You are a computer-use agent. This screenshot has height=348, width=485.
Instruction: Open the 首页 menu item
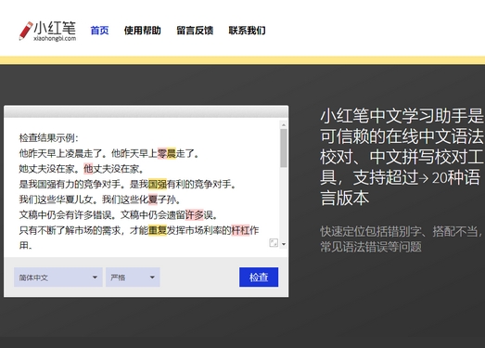pos(99,31)
